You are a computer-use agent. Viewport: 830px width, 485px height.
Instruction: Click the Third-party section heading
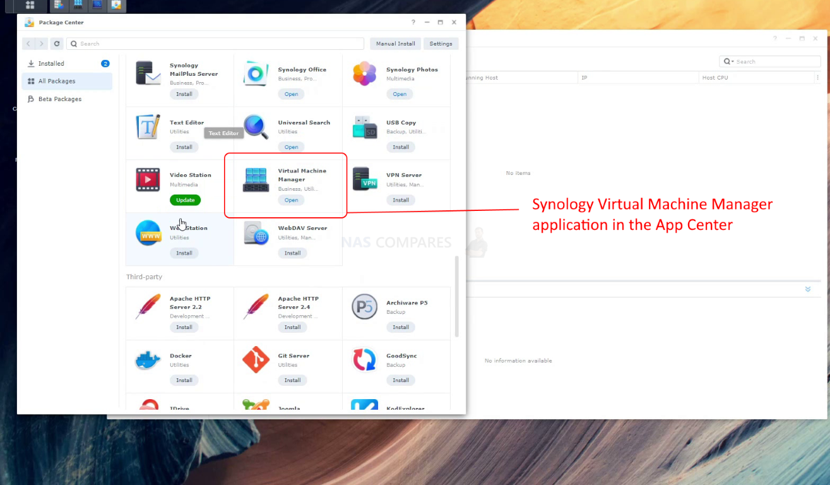click(x=145, y=277)
